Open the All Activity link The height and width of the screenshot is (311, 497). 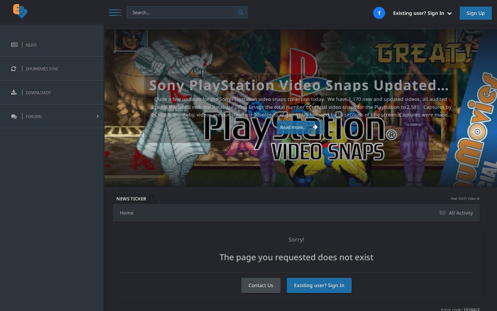(x=456, y=213)
